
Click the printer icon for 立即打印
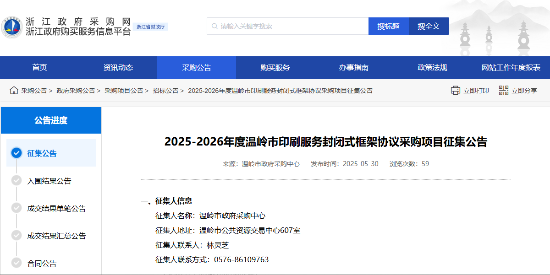click(x=455, y=91)
